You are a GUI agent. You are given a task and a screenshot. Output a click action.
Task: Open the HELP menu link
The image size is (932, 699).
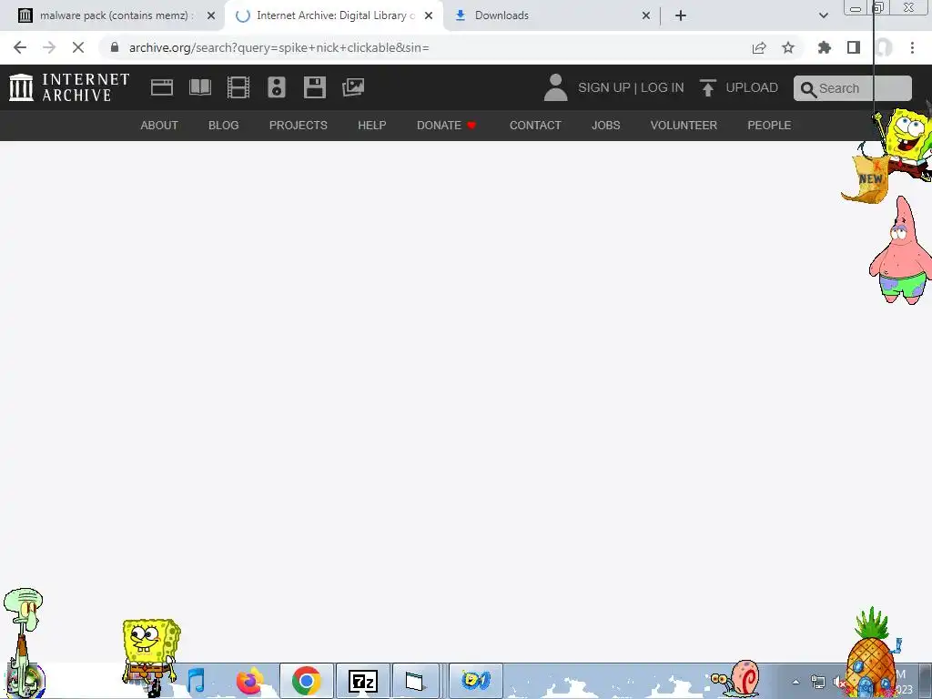pos(372,126)
